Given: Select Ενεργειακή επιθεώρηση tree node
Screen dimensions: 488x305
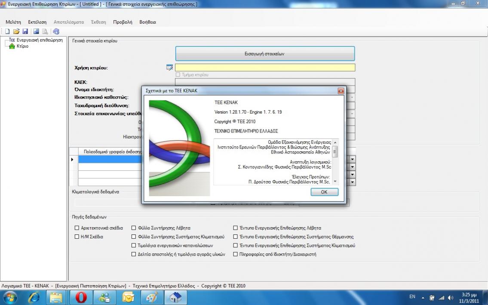Looking at the screenshot, I should tap(40, 40).
